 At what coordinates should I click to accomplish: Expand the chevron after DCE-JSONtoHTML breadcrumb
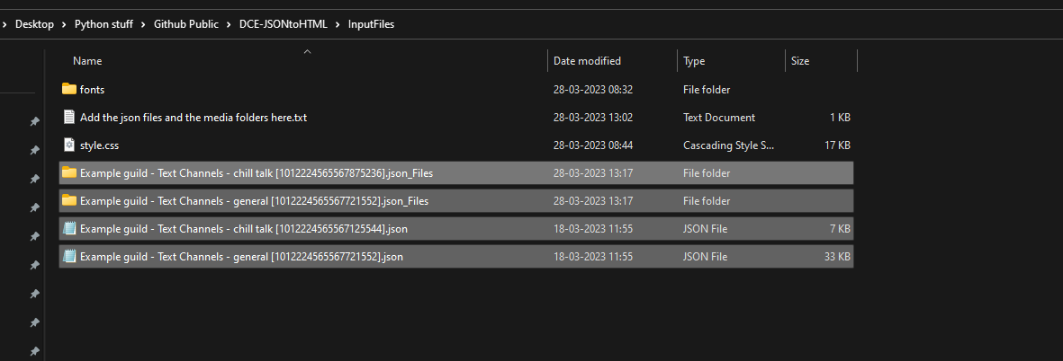tap(339, 24)
